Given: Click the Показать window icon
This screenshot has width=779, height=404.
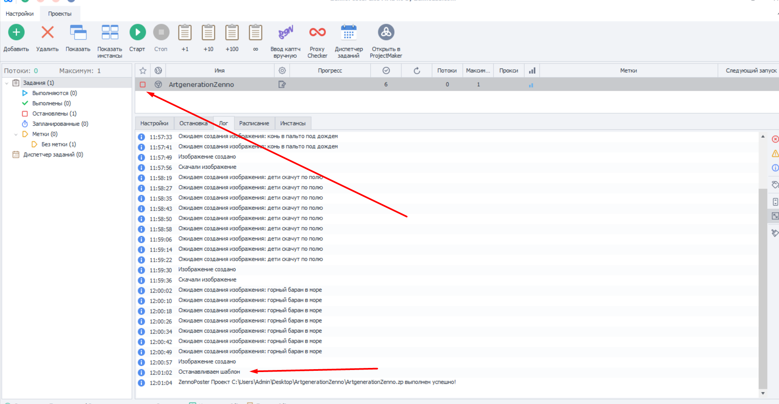Looking at the screenshot, I should (x=78, y=32).
